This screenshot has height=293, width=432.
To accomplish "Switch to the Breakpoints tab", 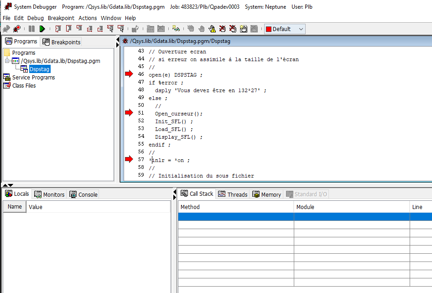I will [62, 42].
